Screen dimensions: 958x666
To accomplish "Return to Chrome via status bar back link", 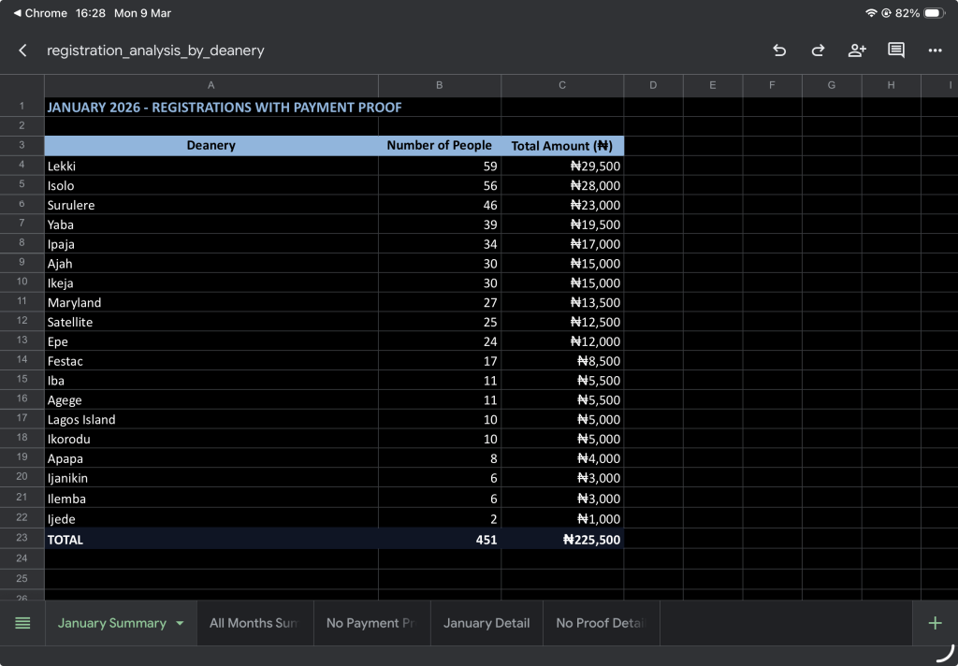I will click(x=40, y=13).
